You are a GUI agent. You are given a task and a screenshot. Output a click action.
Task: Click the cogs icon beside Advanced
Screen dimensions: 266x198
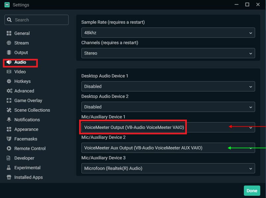pyautogui.click(x=9, y=91)
